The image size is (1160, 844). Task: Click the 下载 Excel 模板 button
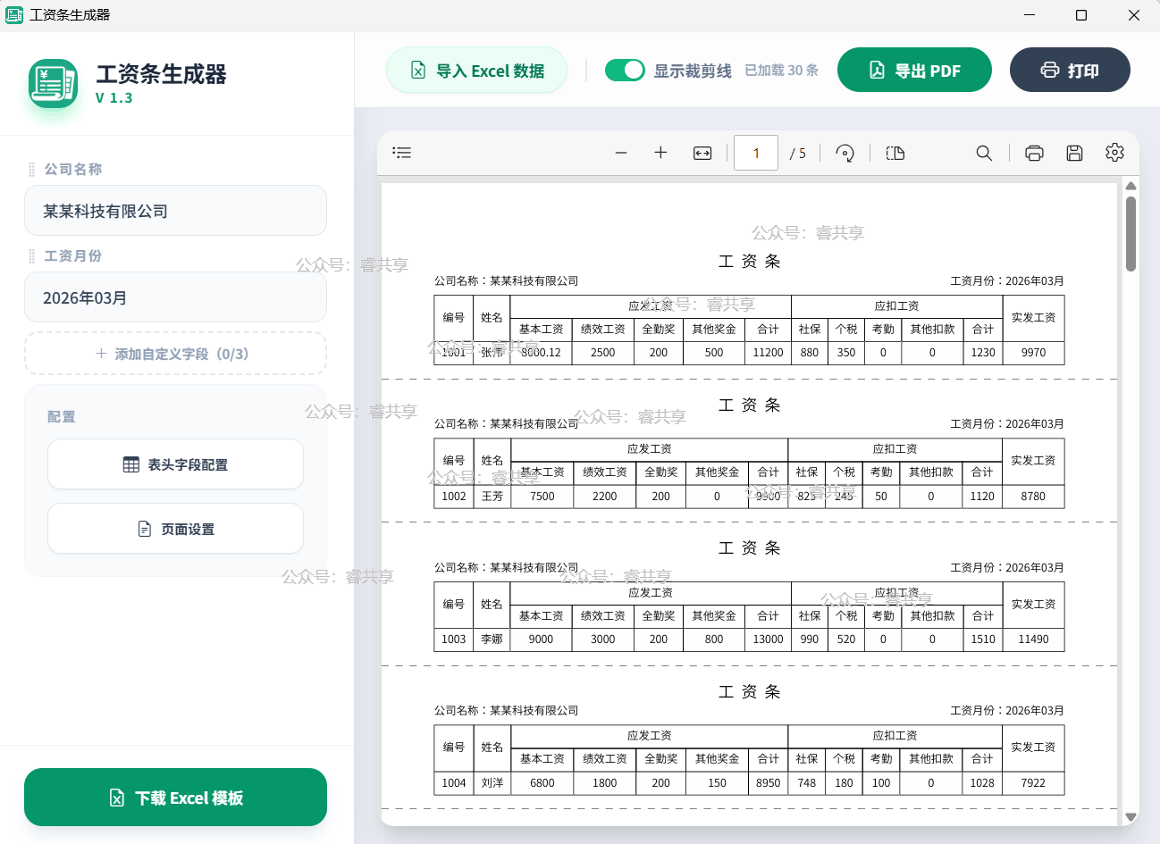175,798
